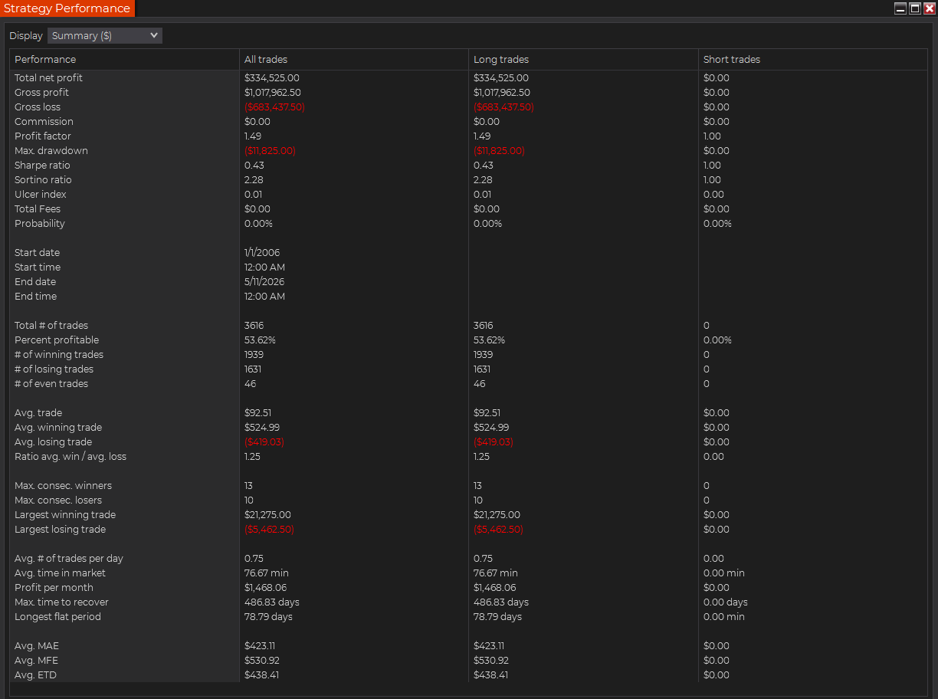Viewport: 938px width, 699px height.
Task: Select the Sharpe ratio row label
Action: [x=42, y=166]
